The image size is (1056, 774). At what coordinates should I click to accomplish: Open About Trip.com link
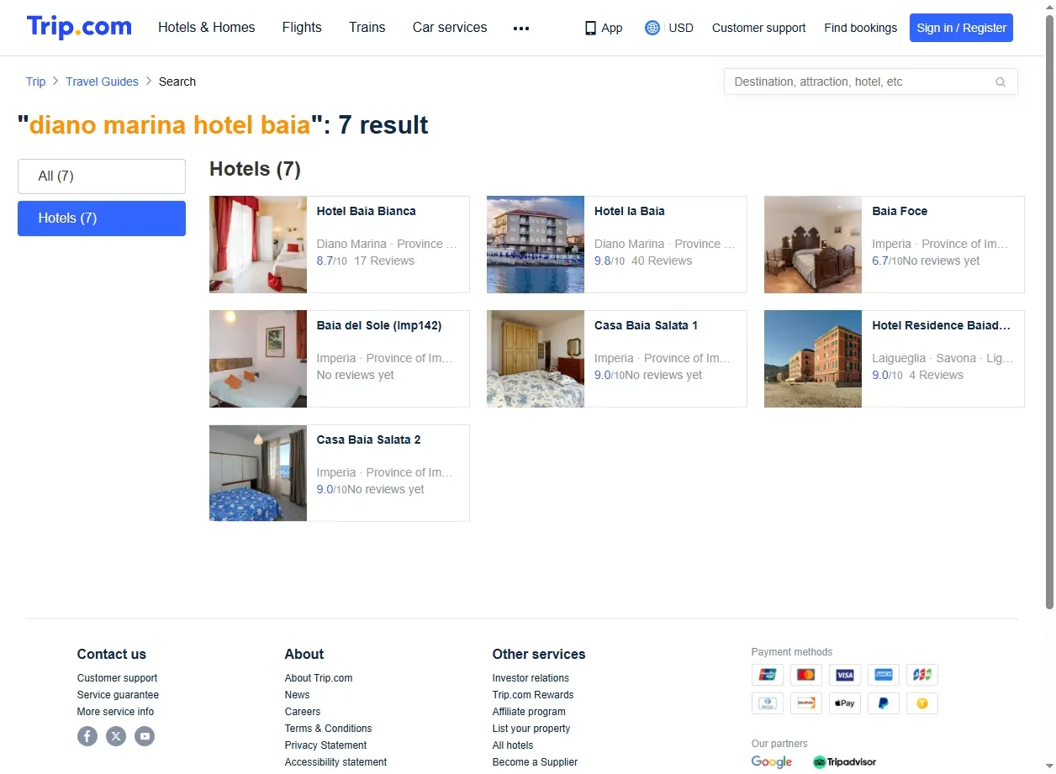(319, 678)
